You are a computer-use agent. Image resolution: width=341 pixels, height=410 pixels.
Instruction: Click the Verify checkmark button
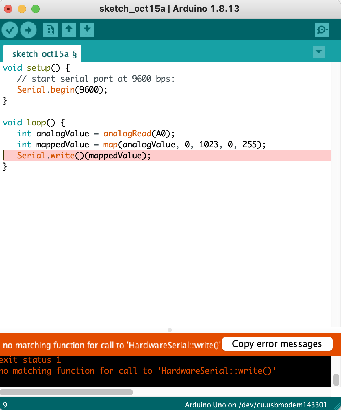[10, 30]
